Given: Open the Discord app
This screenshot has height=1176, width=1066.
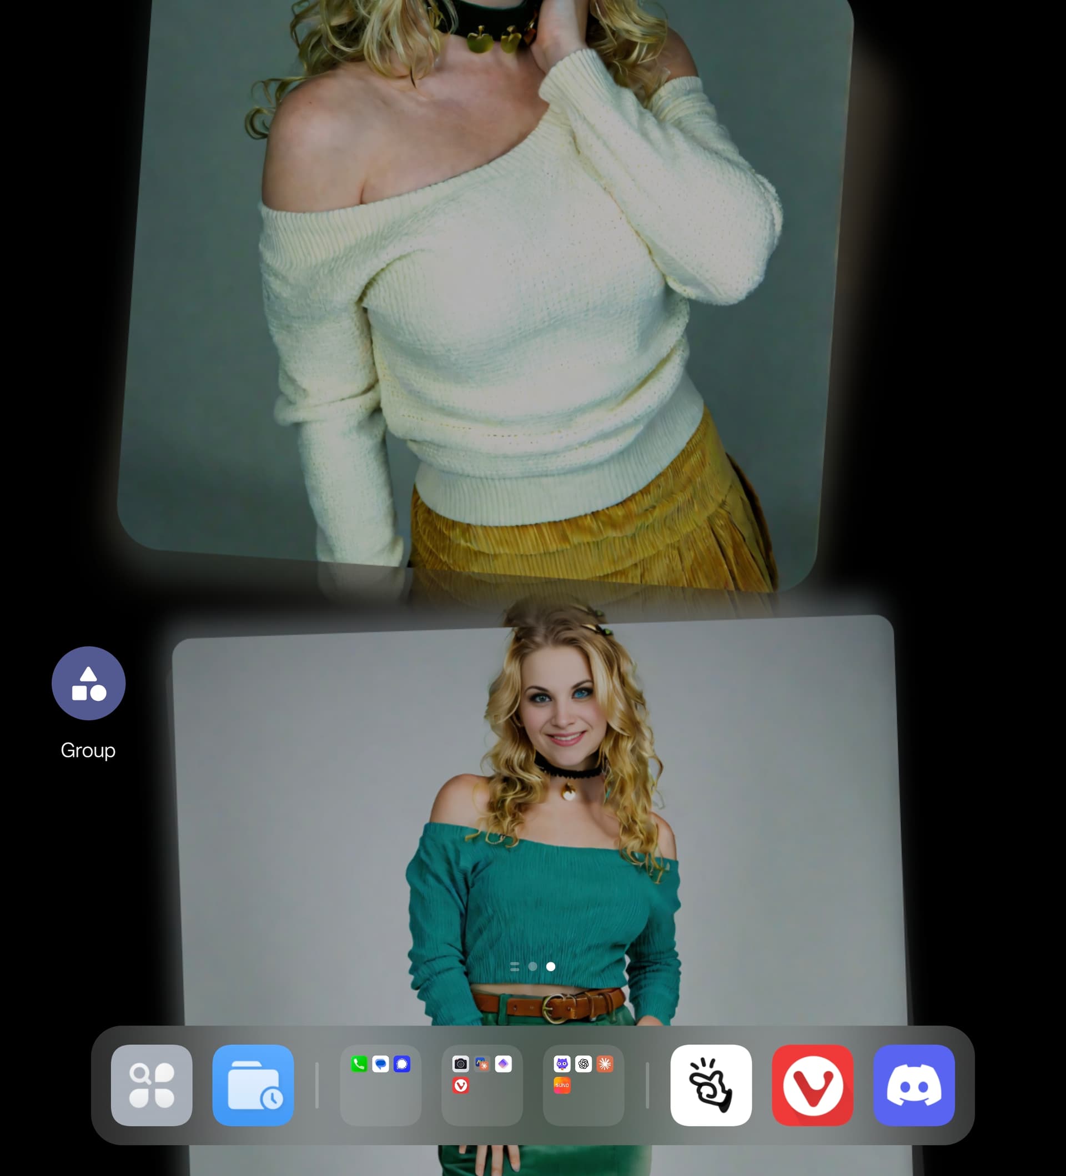Looking at the screenshot, I should pos(914,1085).
